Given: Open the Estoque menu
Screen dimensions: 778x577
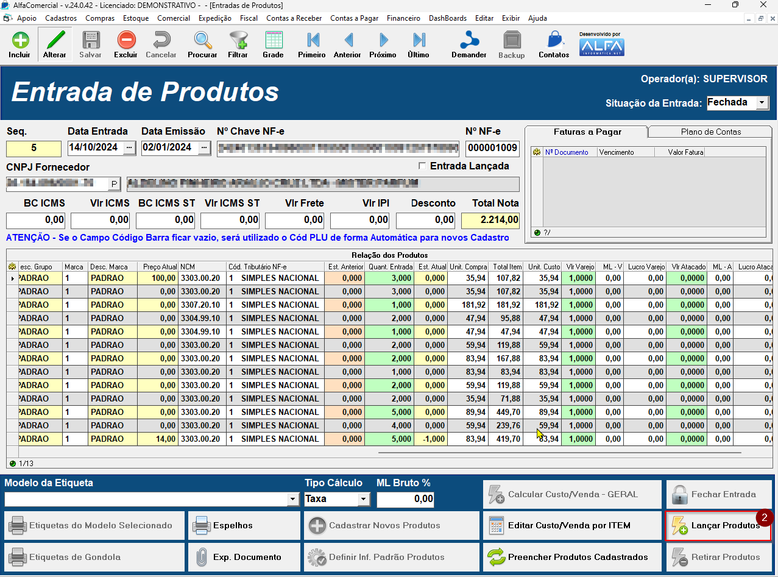Looking at the screenshot, I should click(x=136, y=18).
